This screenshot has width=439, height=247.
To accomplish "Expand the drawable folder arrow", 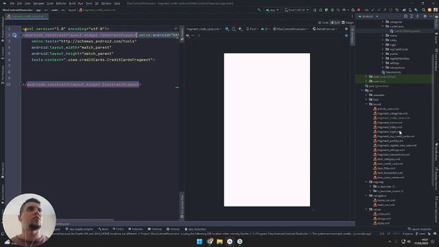I will pyautogui.click(x=366, y=95).
